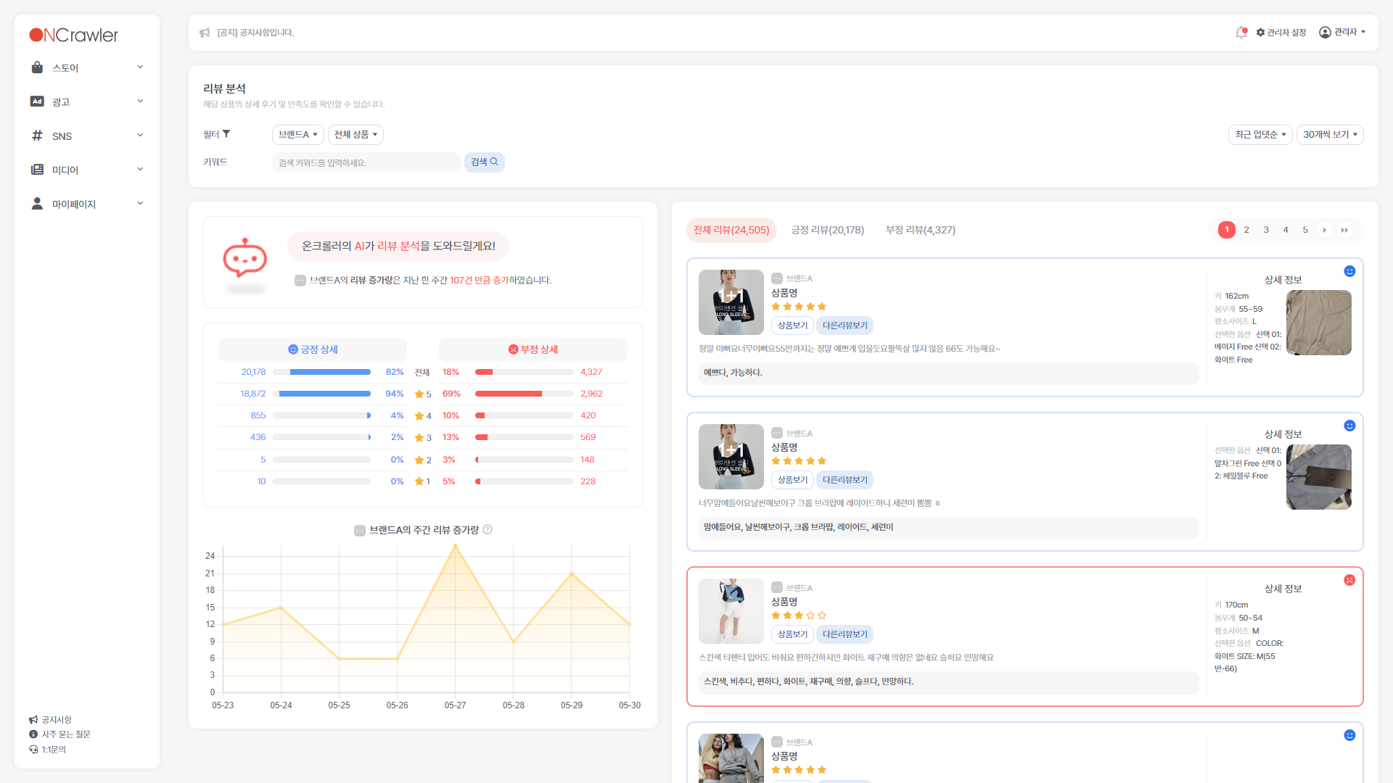
Task: Click the help question mark beside weekly chart title
Action: tap(488, 530)
